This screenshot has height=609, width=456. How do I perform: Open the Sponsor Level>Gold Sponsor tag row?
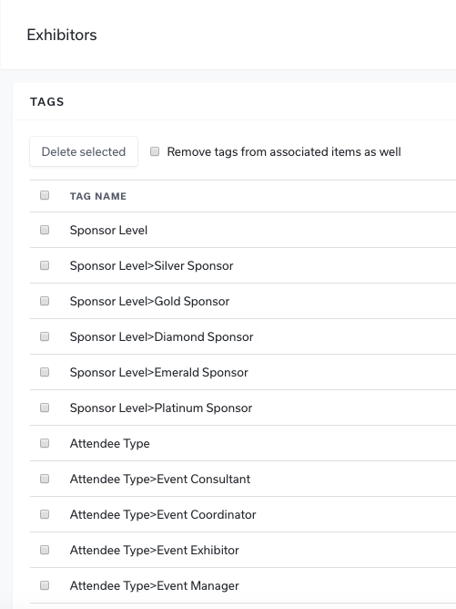[243, 301]
